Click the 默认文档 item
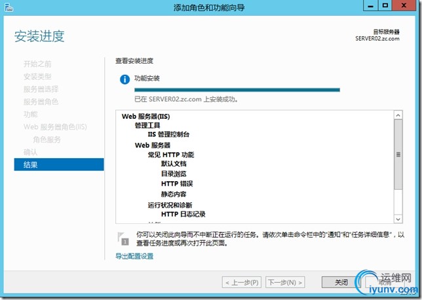This screenshot has height=300, width=422. (174, 164)
